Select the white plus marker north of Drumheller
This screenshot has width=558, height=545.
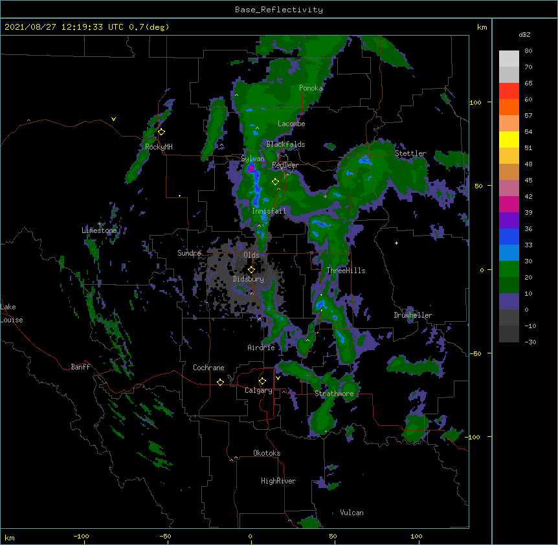coord(396,243)
